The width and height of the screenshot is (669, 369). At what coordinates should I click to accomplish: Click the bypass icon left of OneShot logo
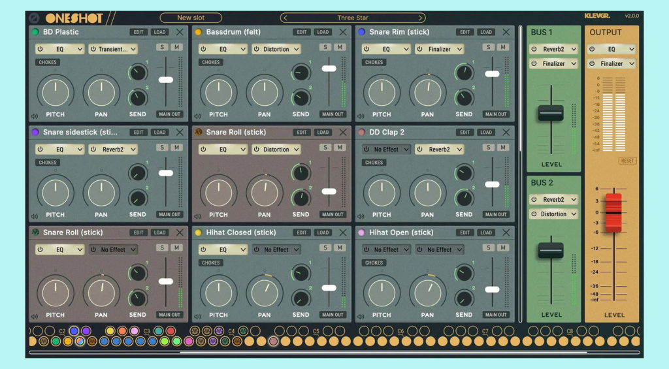[x=35, y=18]
